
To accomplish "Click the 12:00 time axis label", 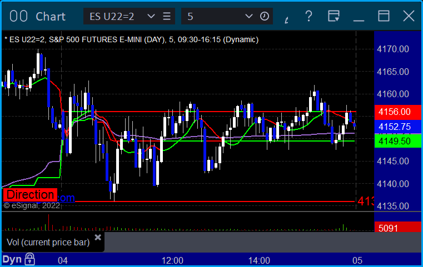I will (x=172, y=260).
